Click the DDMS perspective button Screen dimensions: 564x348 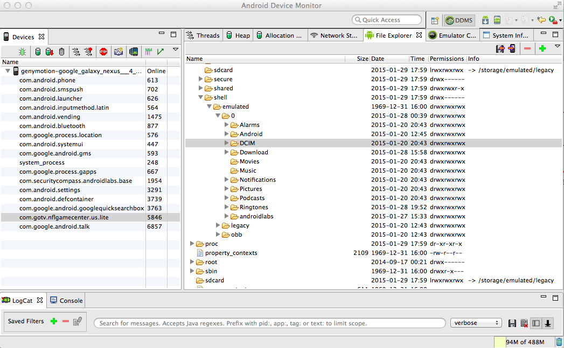(459, 20)
